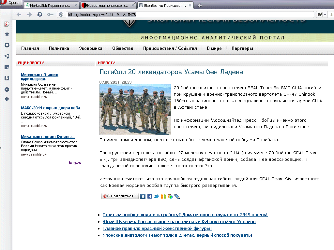334x250 pixels.
Task: Open the Главная menu item
Action: pos(30,49)
